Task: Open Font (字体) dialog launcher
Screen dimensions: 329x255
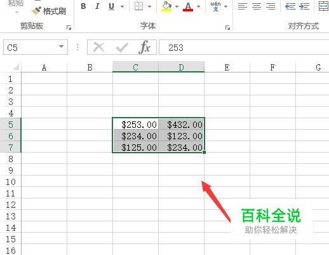Action: click(x=227, y=27)
